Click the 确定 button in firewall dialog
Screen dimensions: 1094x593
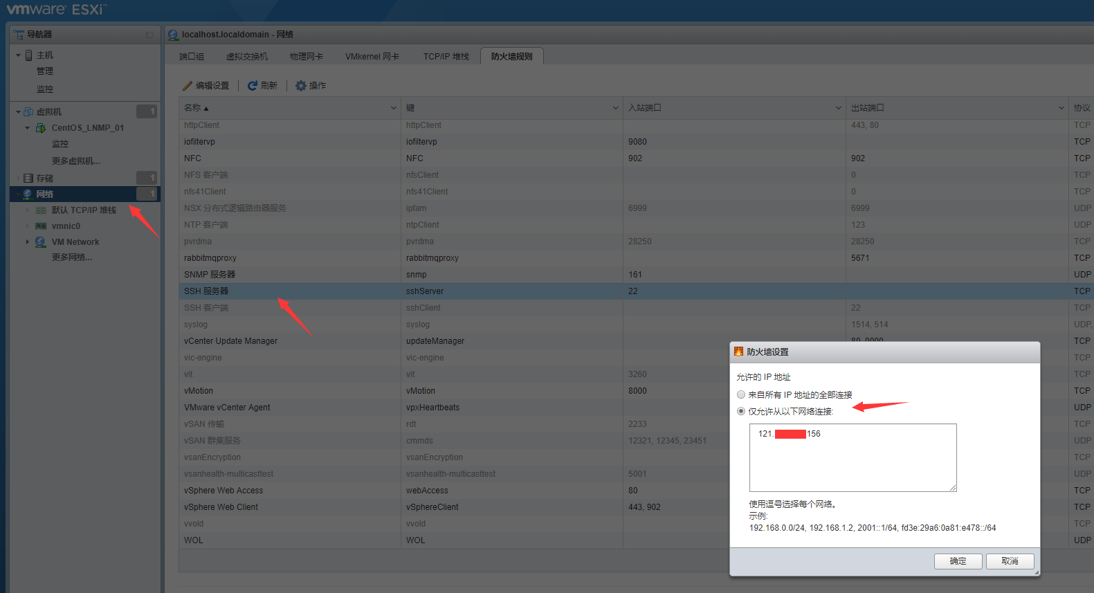pos(958,561)
